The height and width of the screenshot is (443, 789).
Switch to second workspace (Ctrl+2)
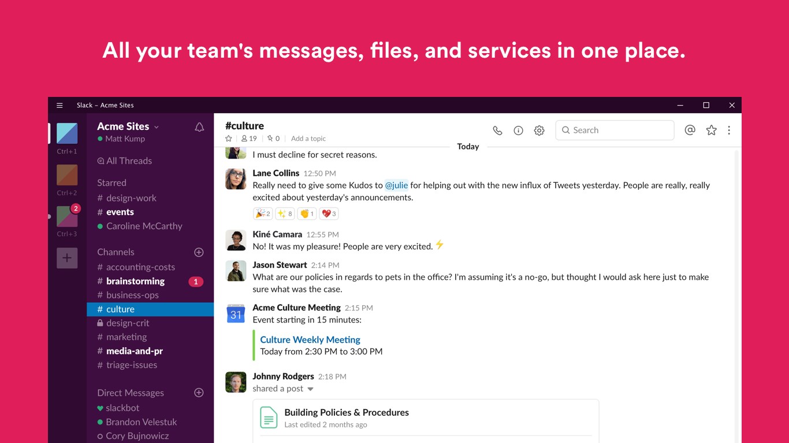click(x=67, y=175)
